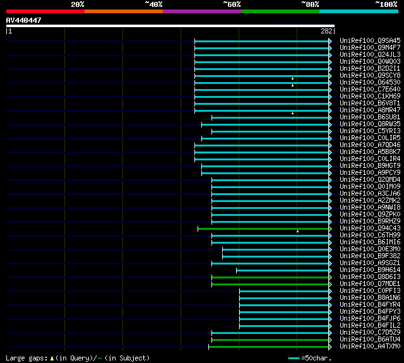Select the UniRef100_C1KH69 label
This screenshot has height=363, width=404.
point(370,97)
